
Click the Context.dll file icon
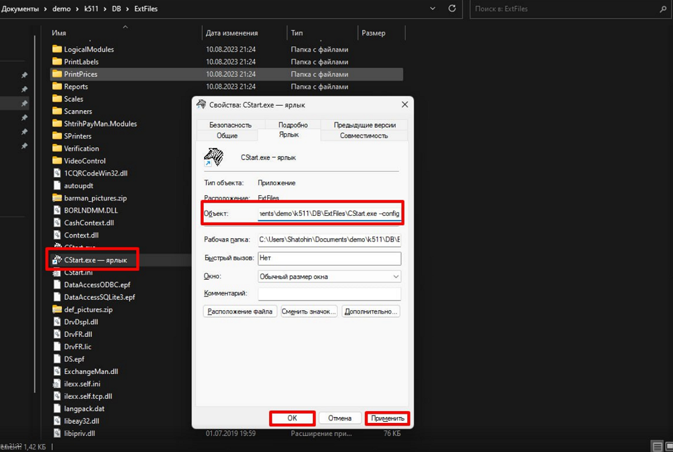click(x=57, y=235)
